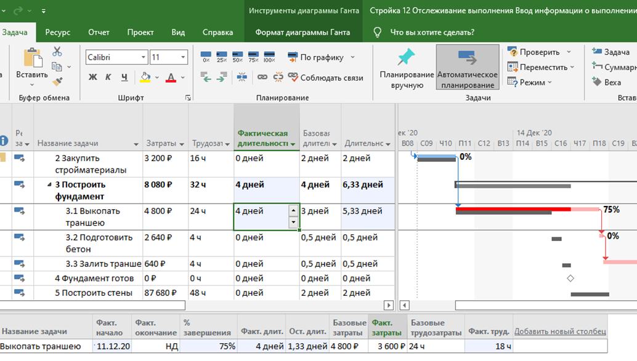Image resolution: width=637 pixels, height=361 pixels.
Task: Toggle bold Ж formatting
Action: 92,77
